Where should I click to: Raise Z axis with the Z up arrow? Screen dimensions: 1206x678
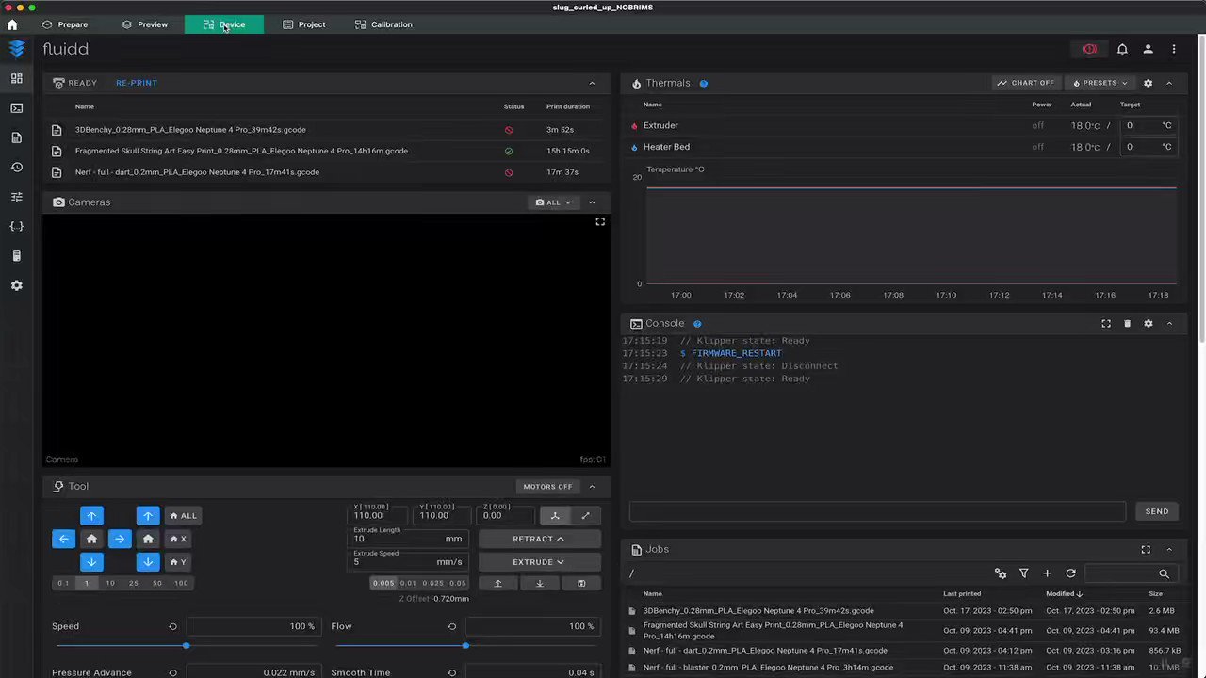click(x=148, y=516)
